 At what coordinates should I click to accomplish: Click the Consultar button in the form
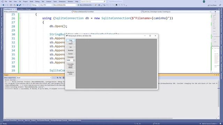click(x=70, y=57)
